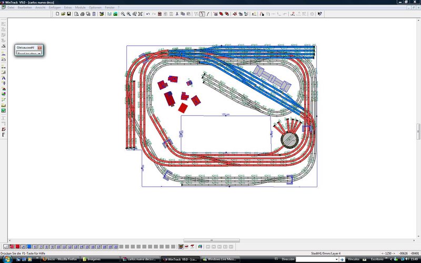Click the layer display icon in bottom toolbar
Viewport: 421px width, 263px height.
(181, 247)
